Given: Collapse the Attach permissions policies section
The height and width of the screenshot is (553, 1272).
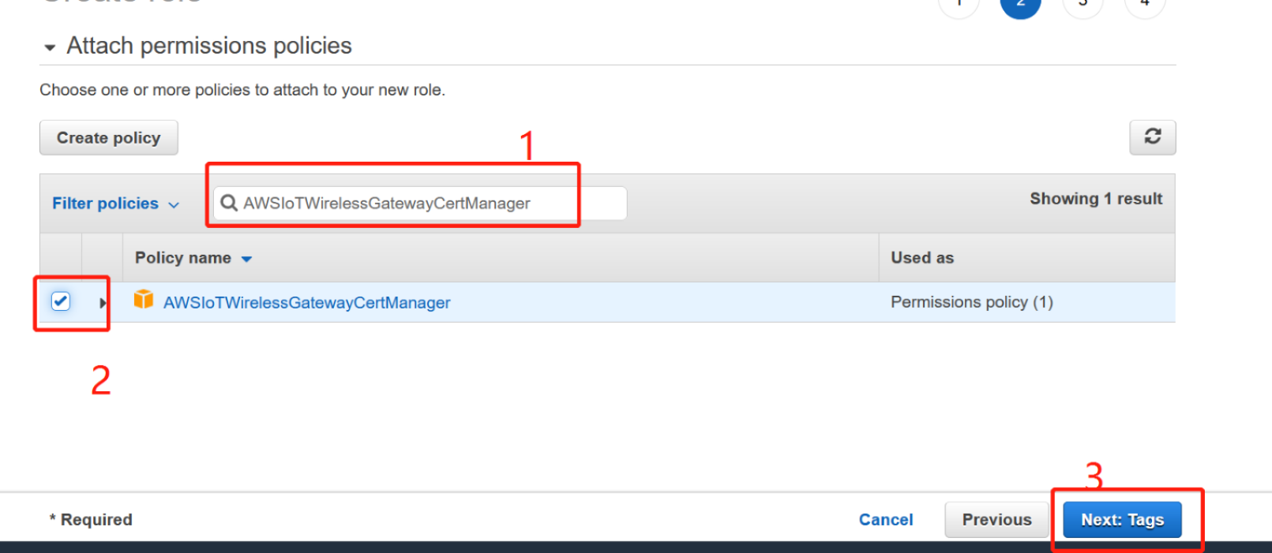Looking at the screenshot, I should click(50, 47).
